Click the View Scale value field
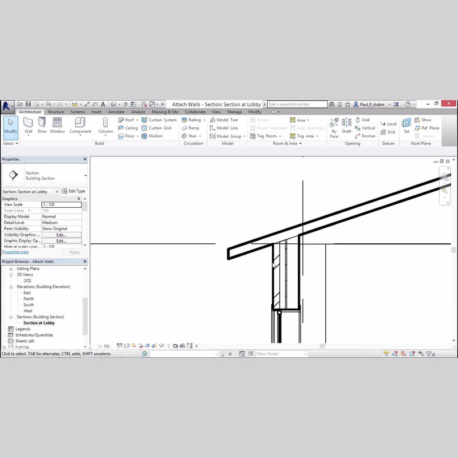 coord(61,204)
